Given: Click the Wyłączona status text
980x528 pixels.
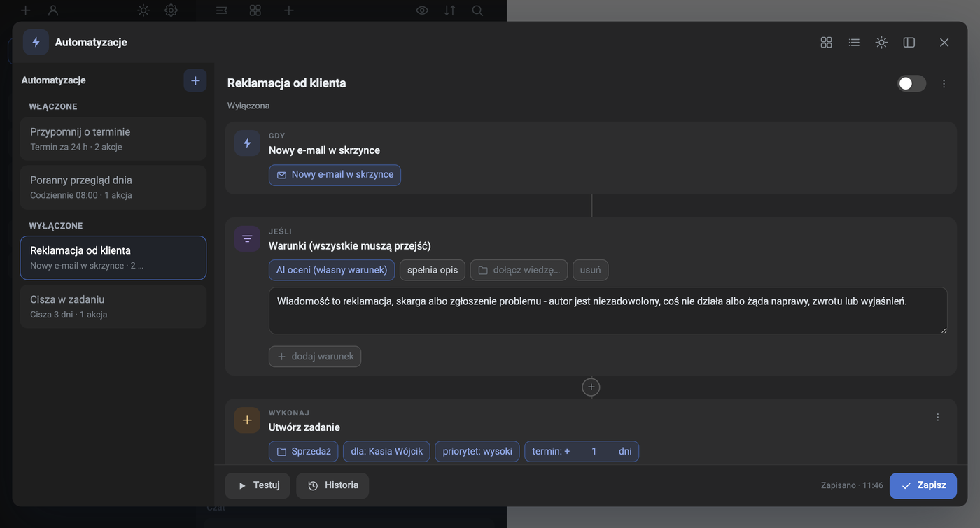Looking at the screenshot, I should (248, 106).
